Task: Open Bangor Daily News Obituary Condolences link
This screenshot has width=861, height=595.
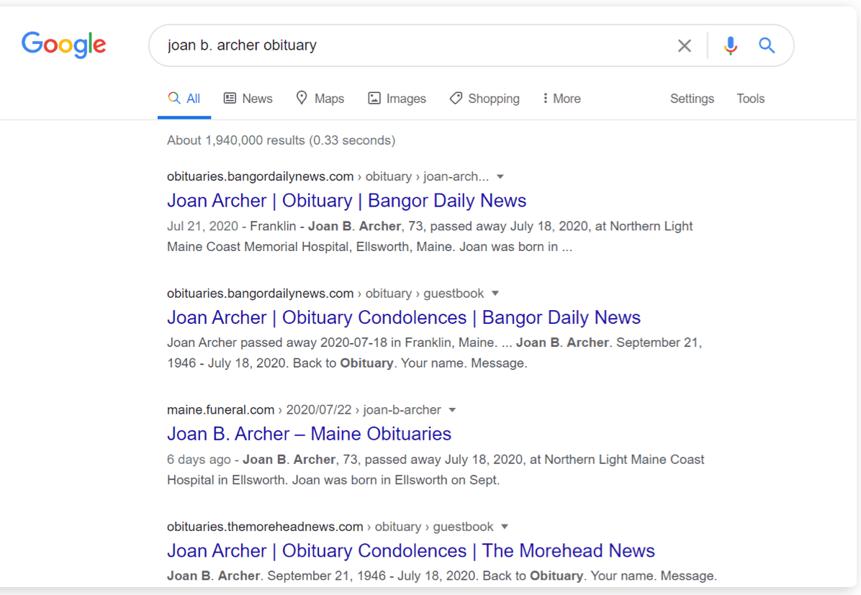Action: click(403, 317)
